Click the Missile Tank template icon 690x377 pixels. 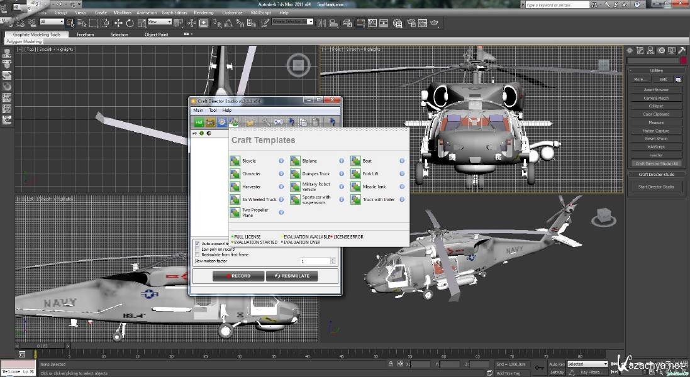coord(356,187)
